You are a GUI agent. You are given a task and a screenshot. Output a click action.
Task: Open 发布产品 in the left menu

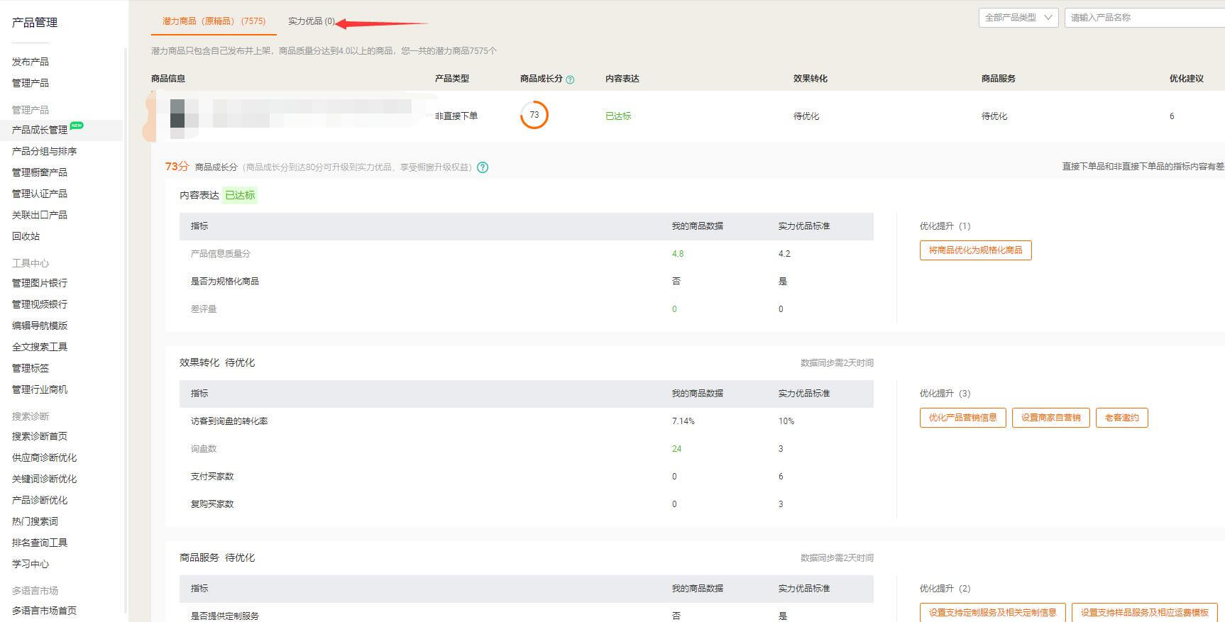click(x=31, y=62)
